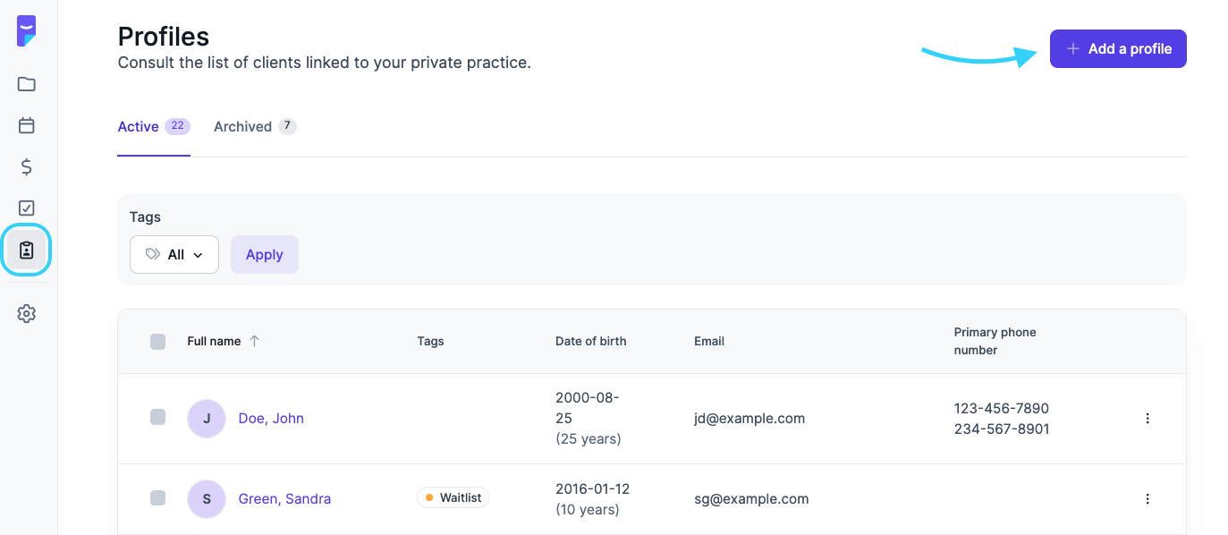Open billing via the dollar sign icon

[x=27, y=166]
